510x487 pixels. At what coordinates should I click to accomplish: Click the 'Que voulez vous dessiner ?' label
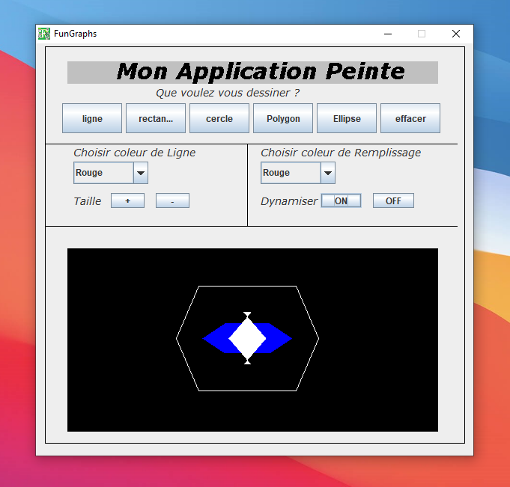click(228, 93)
